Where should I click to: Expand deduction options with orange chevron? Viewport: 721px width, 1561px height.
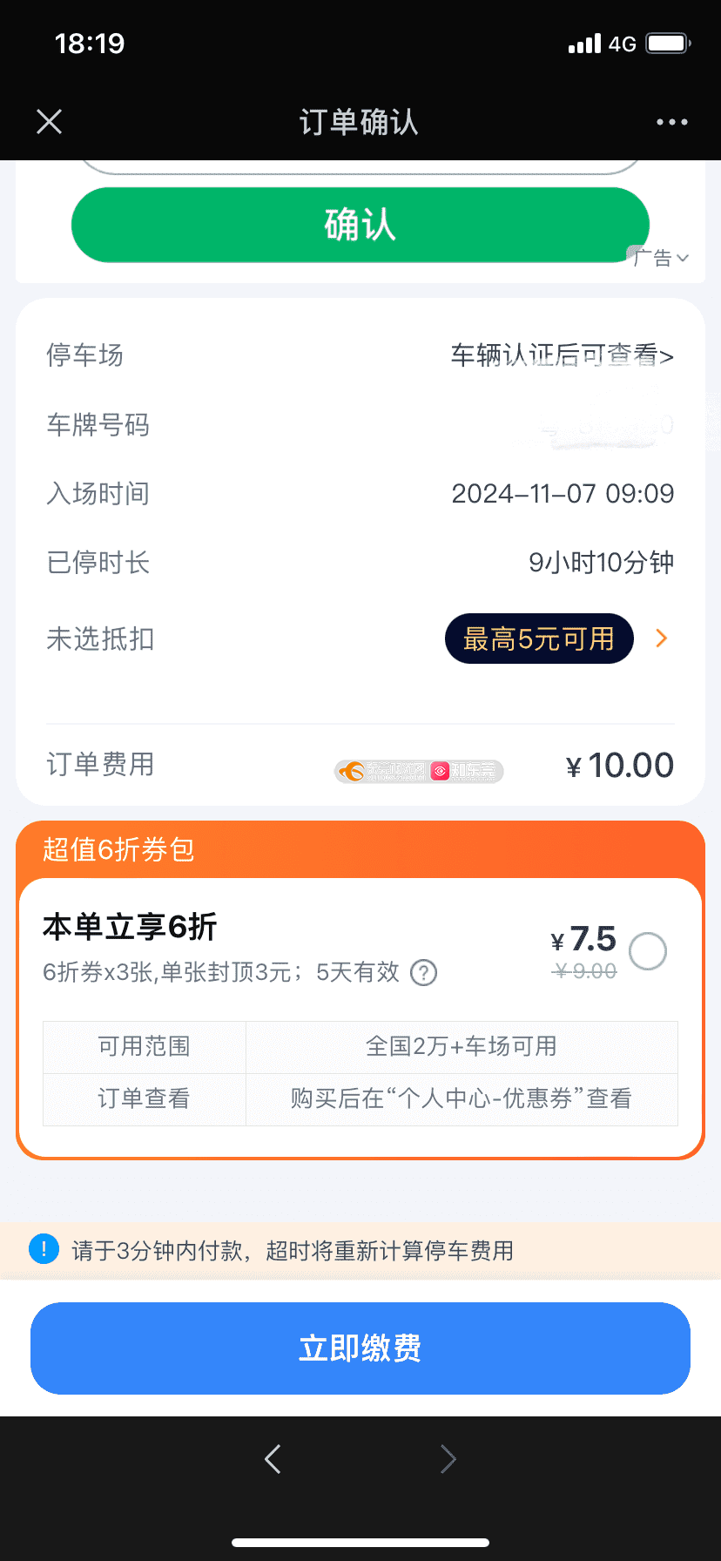tap(662, 639)
